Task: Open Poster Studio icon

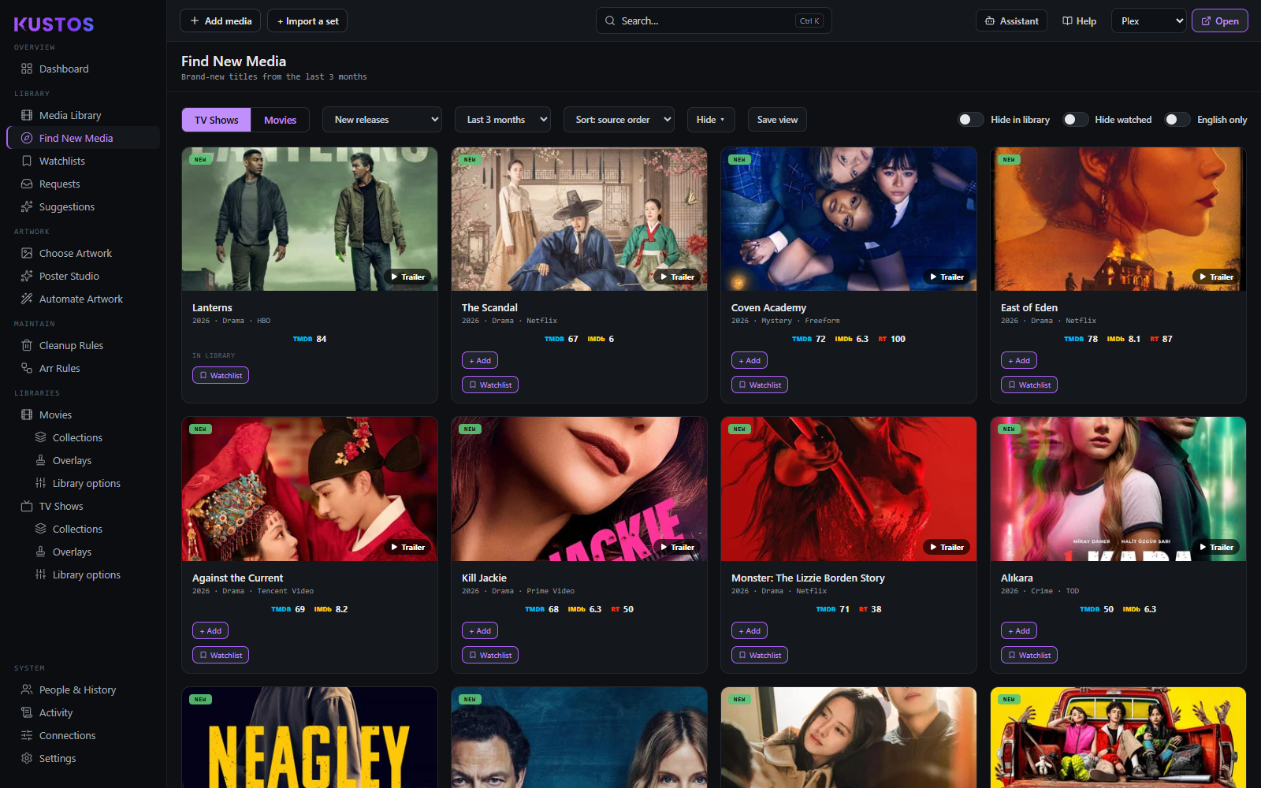Action: 27,276
